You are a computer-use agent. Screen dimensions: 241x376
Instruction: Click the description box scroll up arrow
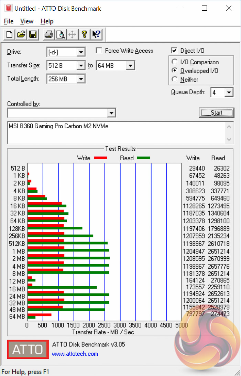229,127
